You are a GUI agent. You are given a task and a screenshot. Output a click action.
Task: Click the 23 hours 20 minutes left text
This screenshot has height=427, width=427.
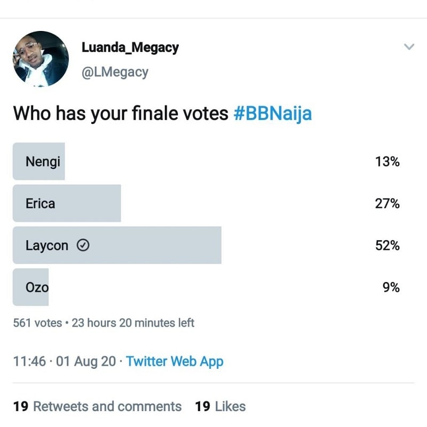click(133, 323)
